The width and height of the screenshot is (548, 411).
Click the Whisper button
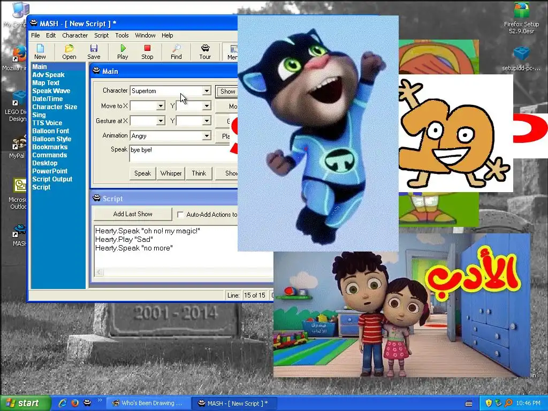click(171, 173)
